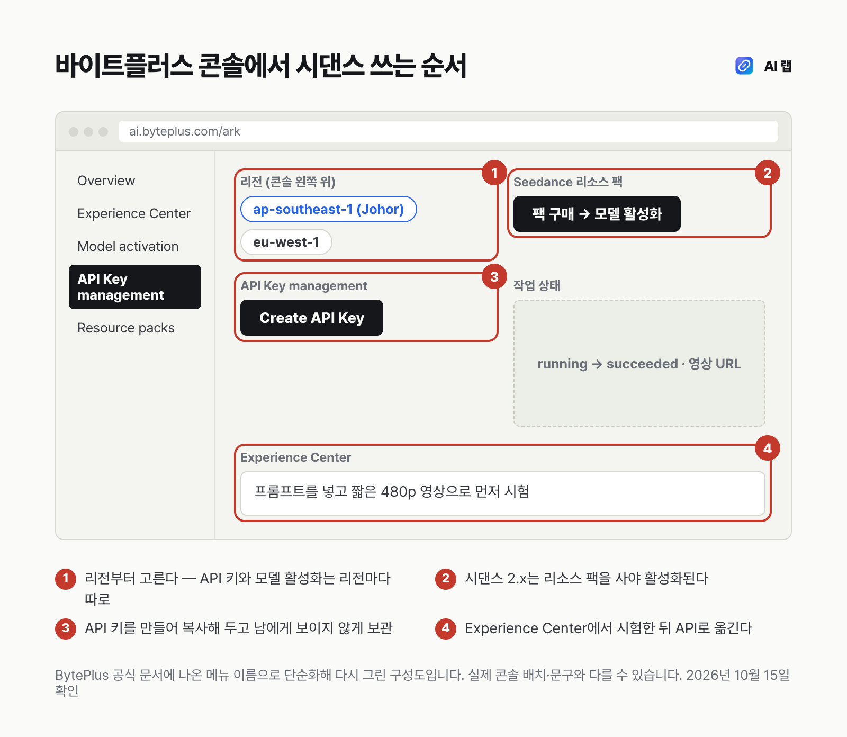Click the 팩 구매 → 모델 활성화 button
847x737 pixels.
[597, 214]
